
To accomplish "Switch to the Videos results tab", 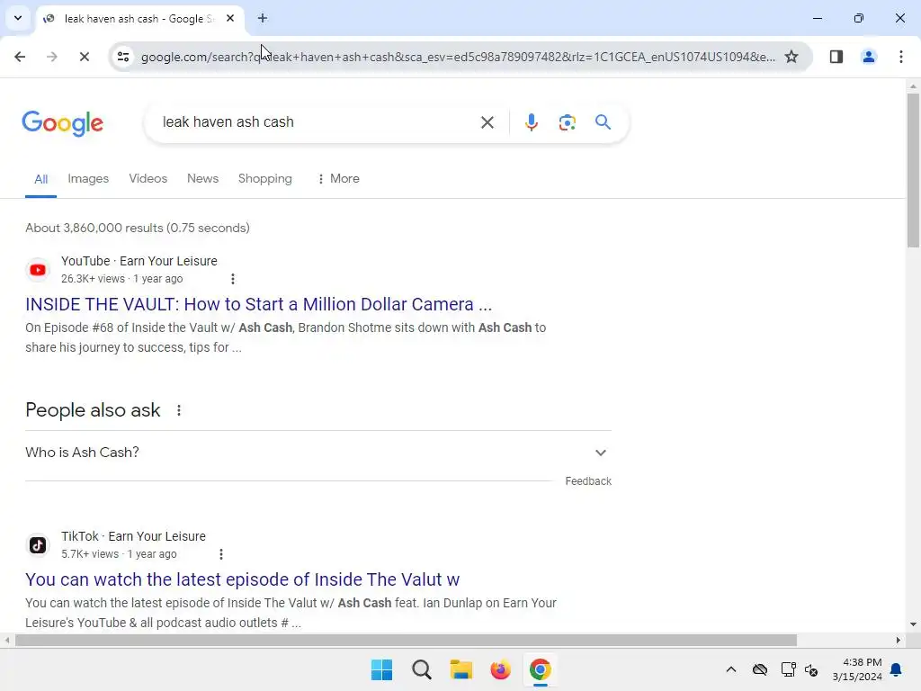I will (x=148, y=179).
